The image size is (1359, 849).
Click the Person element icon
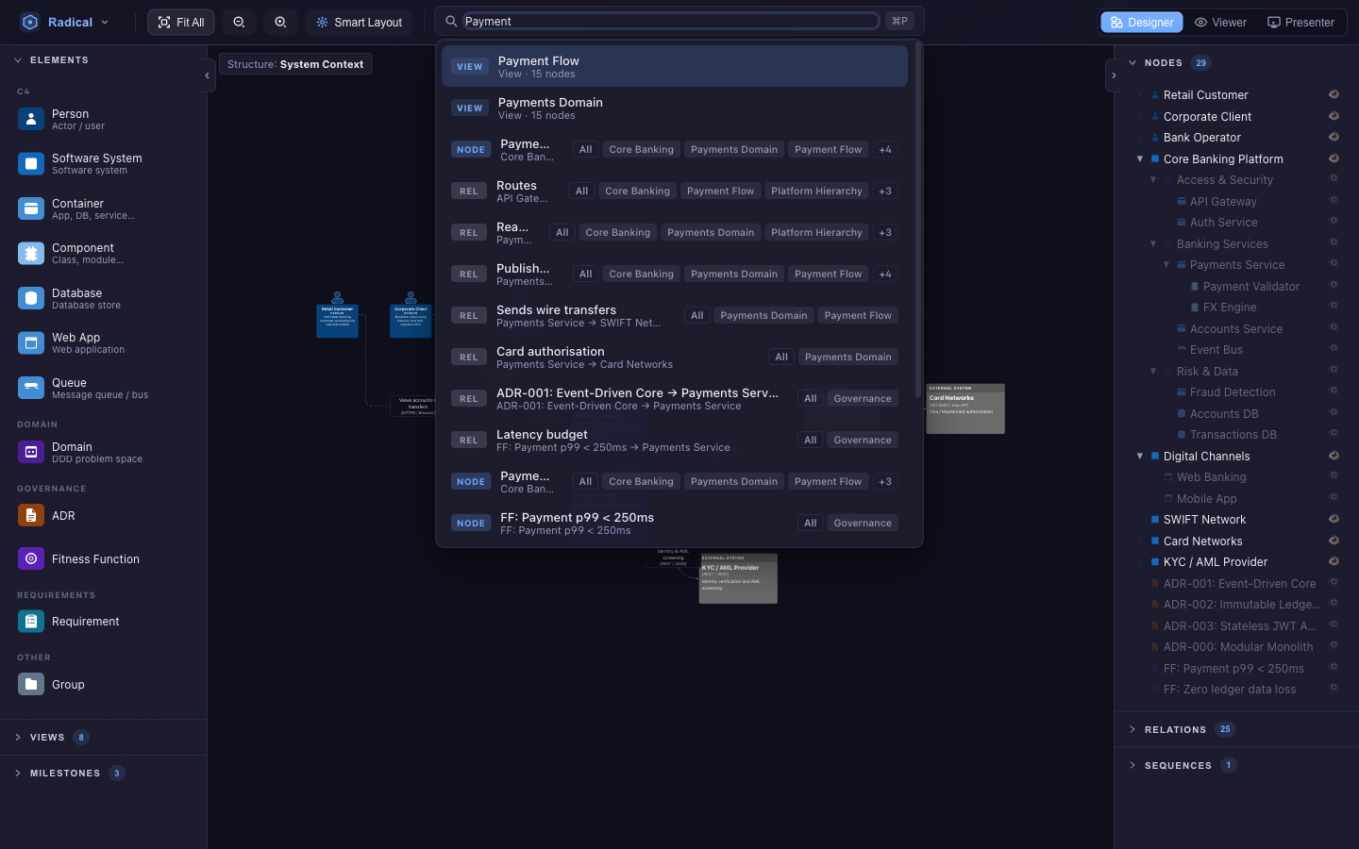coord(31,119)
